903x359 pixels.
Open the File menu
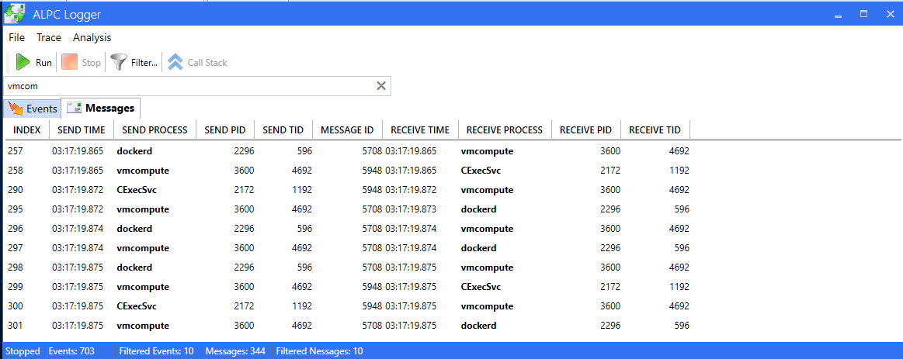point(17,37)
